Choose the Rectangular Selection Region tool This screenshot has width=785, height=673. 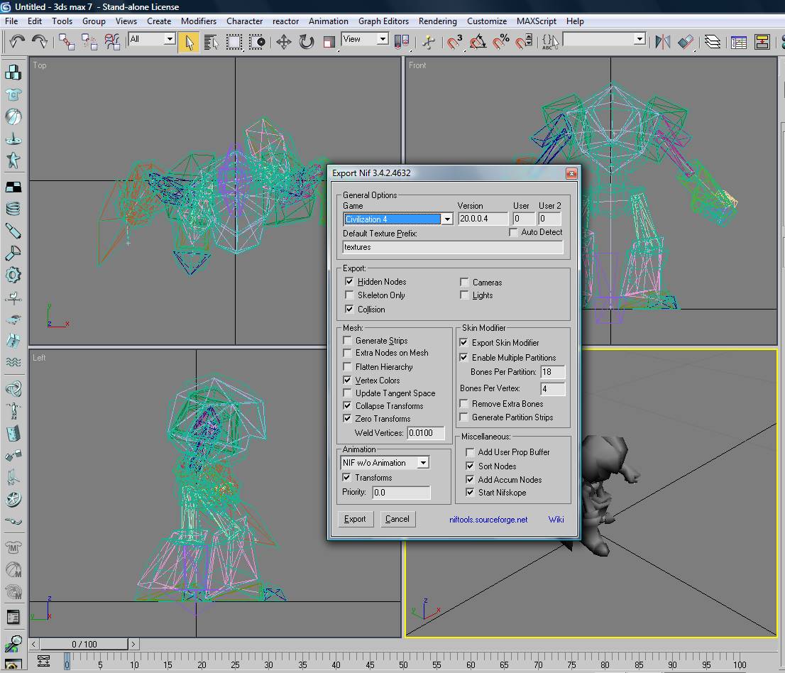pyautogui.click(x=234, y=42)
